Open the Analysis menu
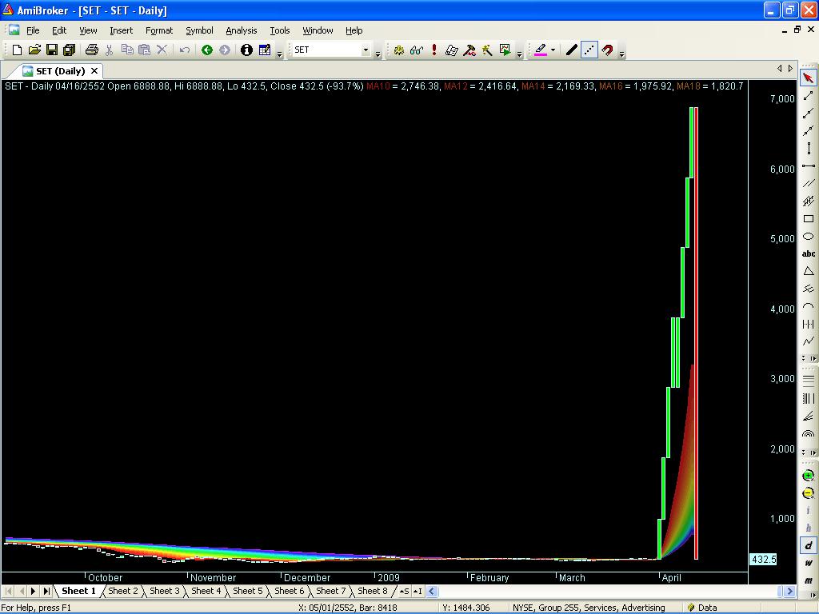 (x=242, y=30)
